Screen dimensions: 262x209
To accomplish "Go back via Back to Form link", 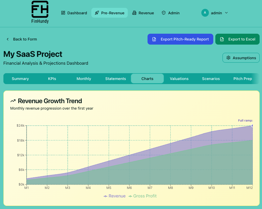I will [22, 39].
